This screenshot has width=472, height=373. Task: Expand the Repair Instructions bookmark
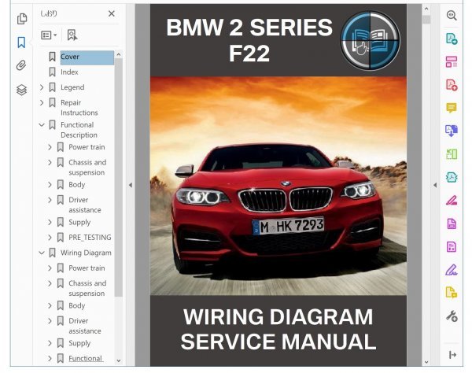pyautogui.click(x=42, y=102)
